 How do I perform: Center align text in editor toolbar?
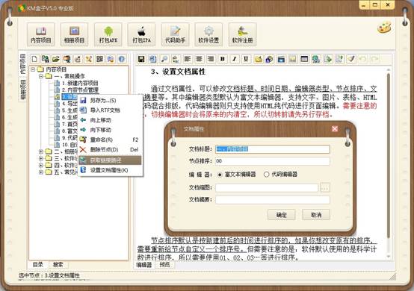coord(199,59)
